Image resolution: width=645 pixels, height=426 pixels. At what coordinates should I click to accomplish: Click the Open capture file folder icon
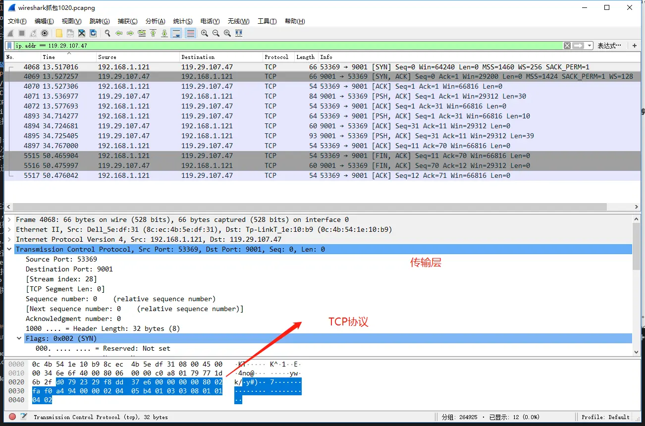pyautogui.click(x=59, y=33)
